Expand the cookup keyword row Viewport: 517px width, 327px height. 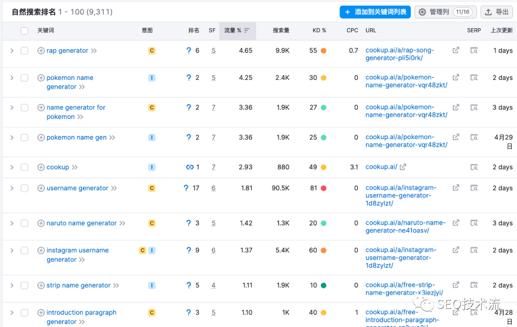12,167
